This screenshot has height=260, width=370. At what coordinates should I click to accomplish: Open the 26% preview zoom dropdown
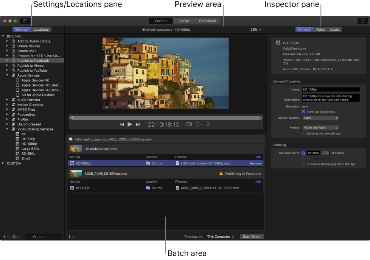pos(256,30)
